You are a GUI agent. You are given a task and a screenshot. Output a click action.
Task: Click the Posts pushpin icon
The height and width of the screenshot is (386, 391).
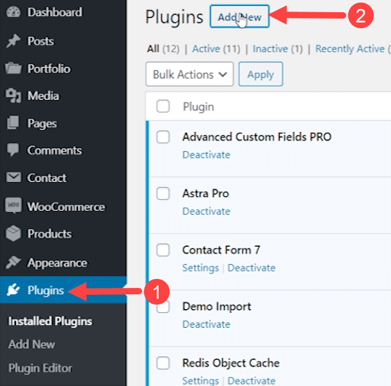(x=13, y=41)
